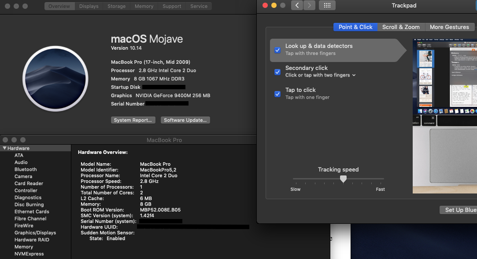The height and width of the screenshot is (259, 477).
Task: Click the macOS Mojave logo image
Action: click(55, 79)
